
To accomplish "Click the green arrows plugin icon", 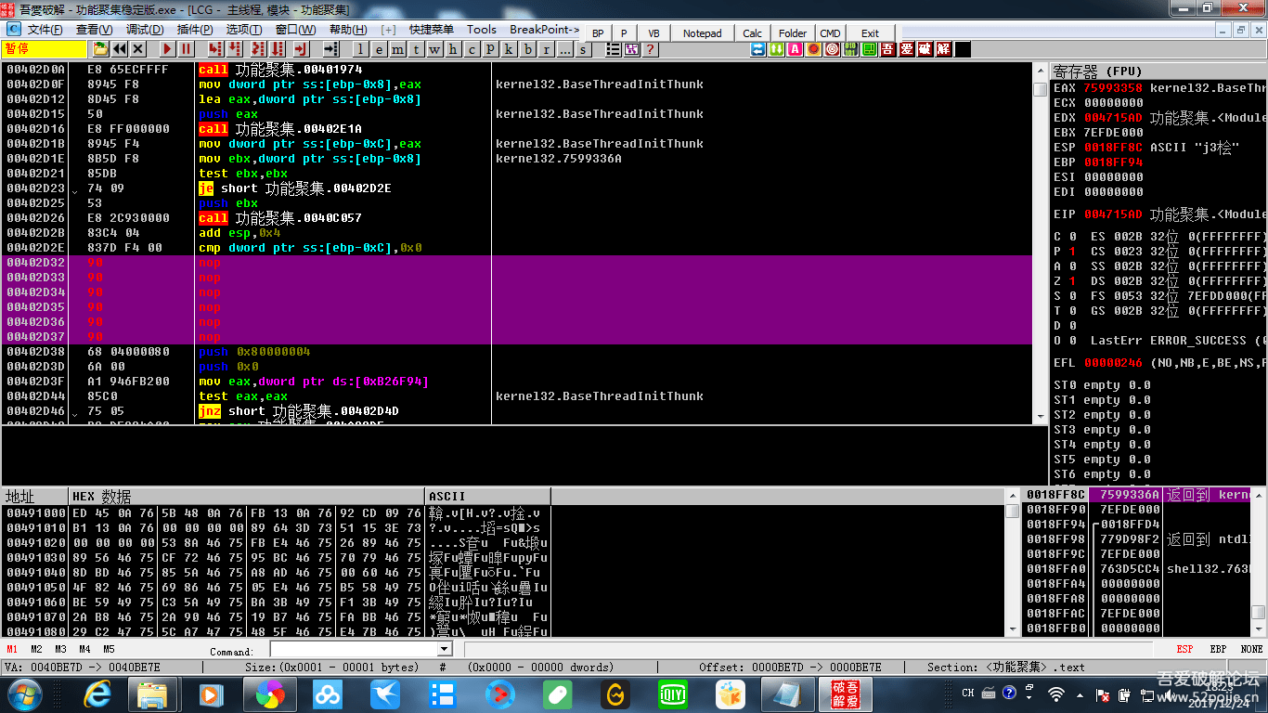I will pos(776,49).
